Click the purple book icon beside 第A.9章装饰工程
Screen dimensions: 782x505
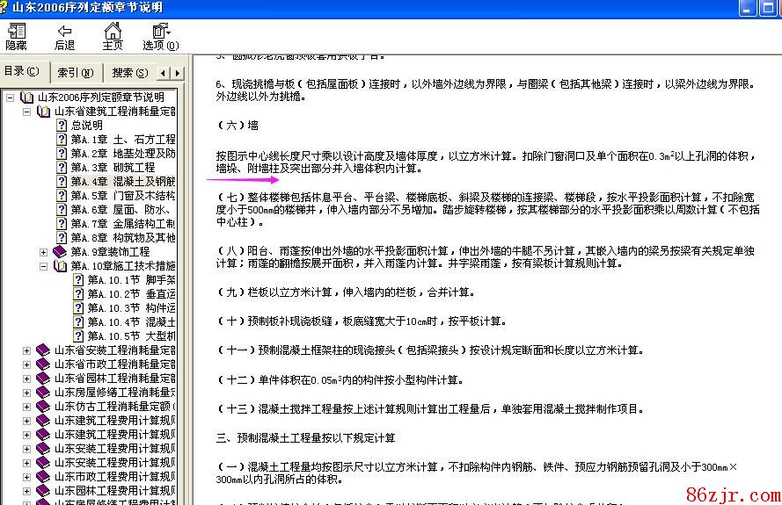pyautogui.click(x=60, y=252)
